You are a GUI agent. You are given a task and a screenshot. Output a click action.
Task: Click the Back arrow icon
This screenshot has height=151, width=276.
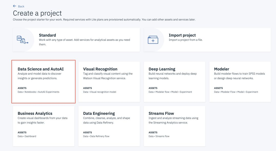click(15, 6)
